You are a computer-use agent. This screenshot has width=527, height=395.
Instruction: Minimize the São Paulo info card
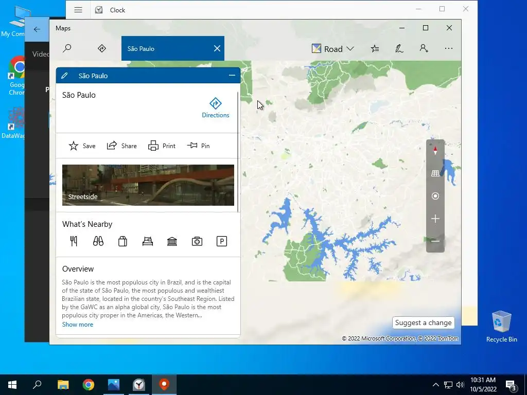pos(232,75)
